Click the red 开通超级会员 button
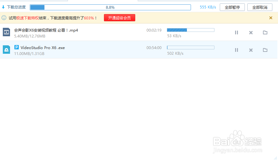Screen dimensions: 278x160 coord(120,18)
